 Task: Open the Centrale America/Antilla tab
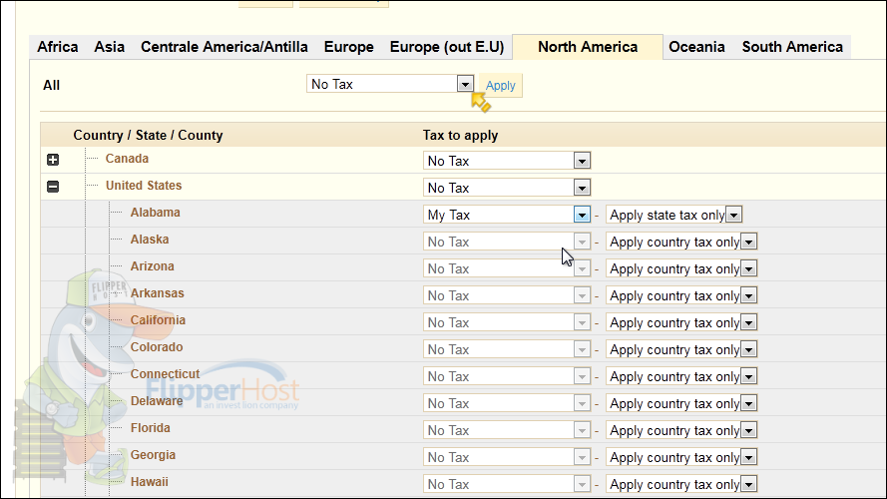point(224,47)
